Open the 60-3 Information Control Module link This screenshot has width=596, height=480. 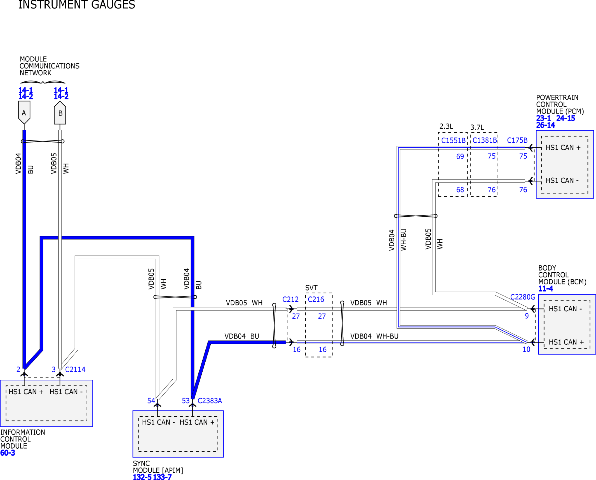pos(8,453)
